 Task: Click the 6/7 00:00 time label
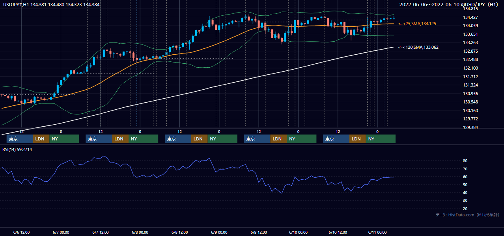pyautogui.click(x=61, y=232)
